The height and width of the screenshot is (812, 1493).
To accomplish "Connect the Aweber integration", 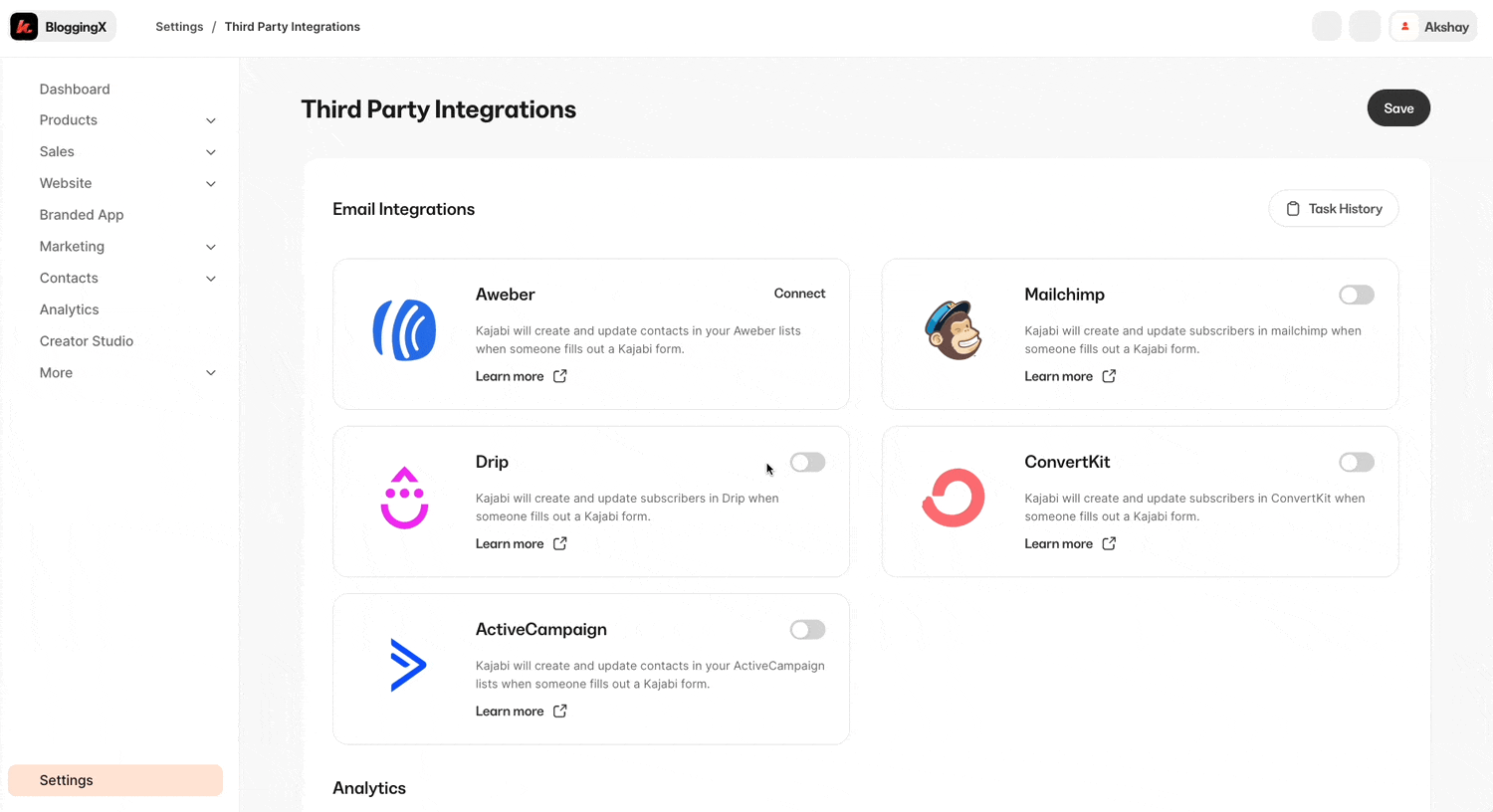I will coord(799,294).
